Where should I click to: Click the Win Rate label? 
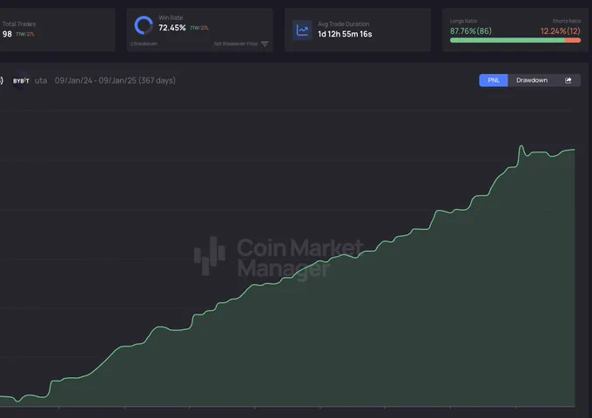[x=171, y=17]
